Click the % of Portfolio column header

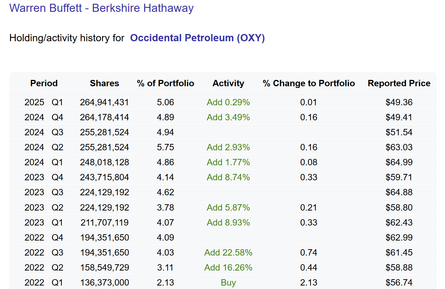[165, 83]
